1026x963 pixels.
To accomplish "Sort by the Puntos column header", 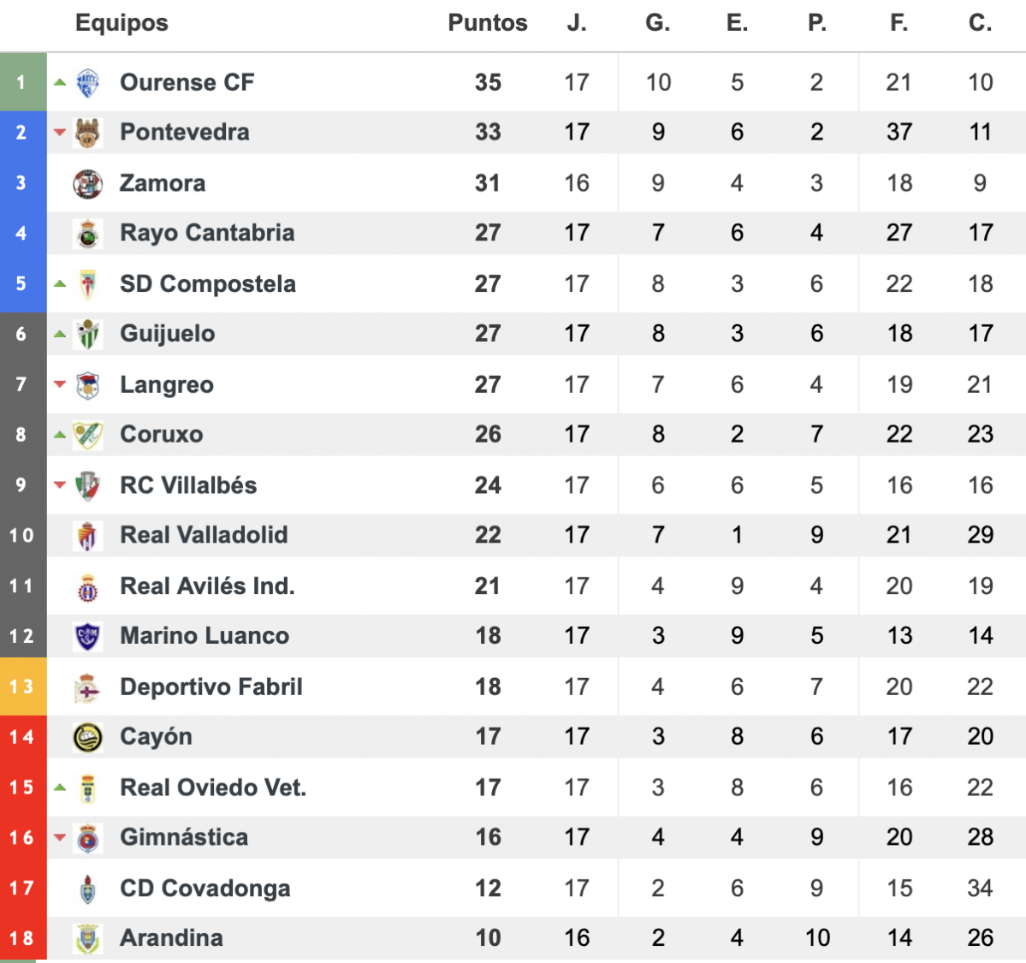I will pos(488,23).
